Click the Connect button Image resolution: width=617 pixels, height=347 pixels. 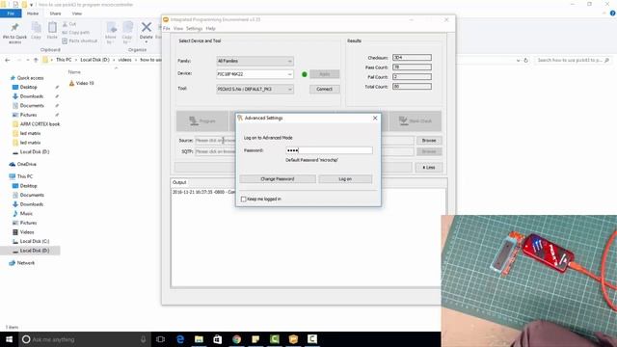tap(324, 89)
